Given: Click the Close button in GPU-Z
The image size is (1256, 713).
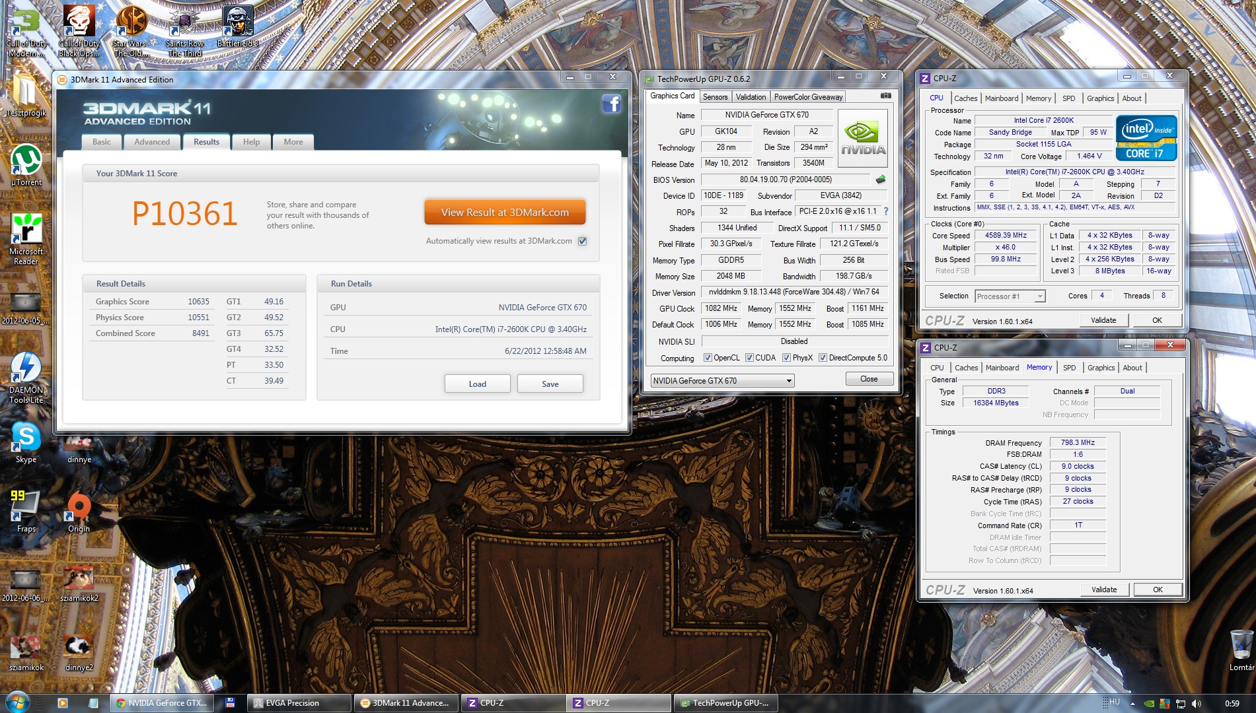Looking at the screenshot, I should tap(869, 379).
